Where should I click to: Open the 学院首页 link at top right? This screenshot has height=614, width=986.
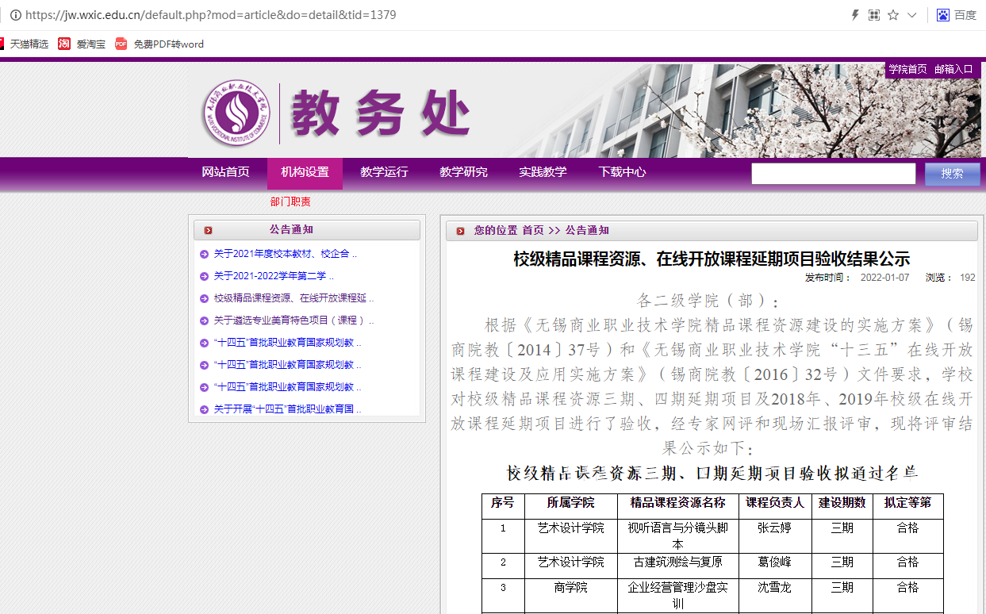(907, 70)
